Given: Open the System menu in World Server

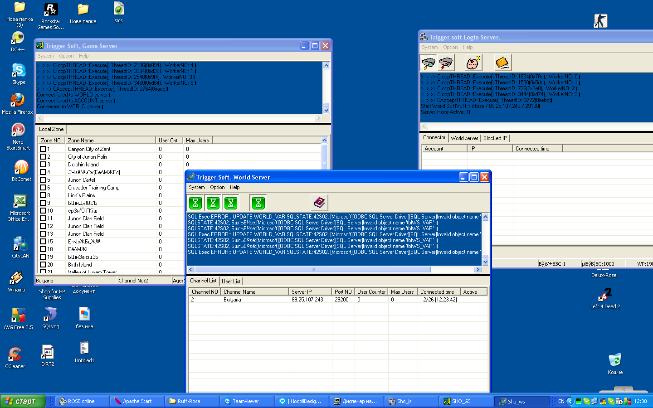Looking at the screenshot, I should pos(196,187).
